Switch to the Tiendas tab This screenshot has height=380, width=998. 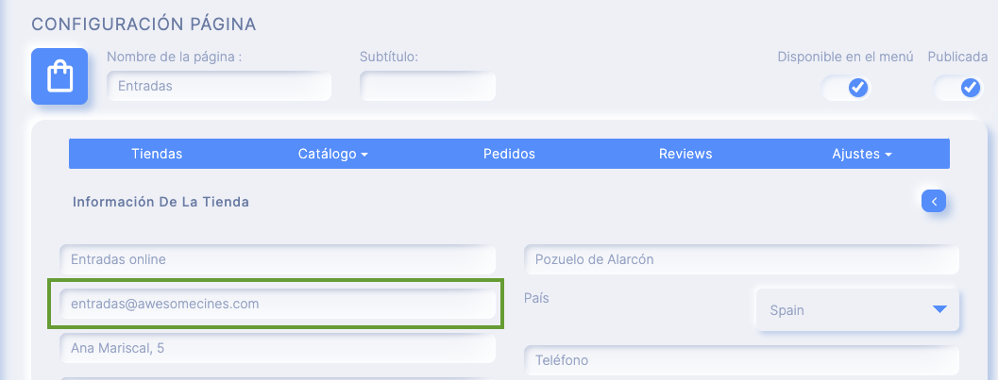(x=157, y=154)
